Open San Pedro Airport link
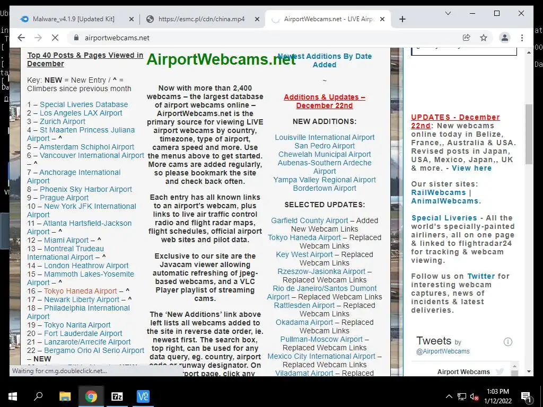 click(x=325, y=146)
